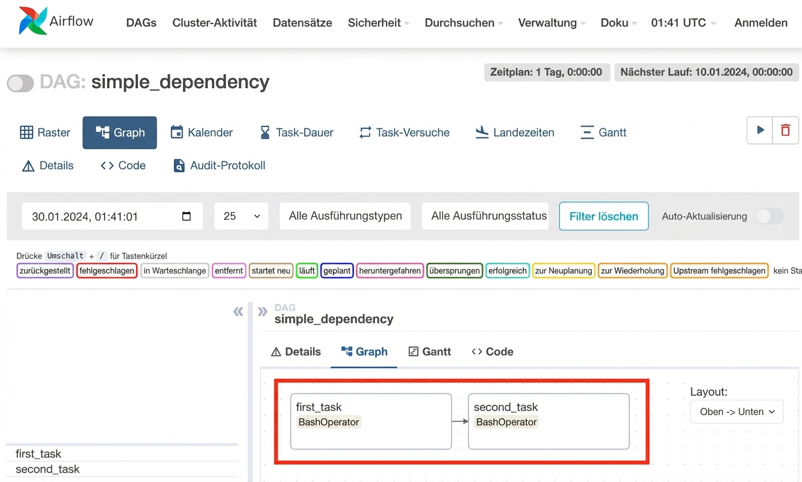Open the Landezeiten view
Screen dimensions: 802x482
coord(515,133)
